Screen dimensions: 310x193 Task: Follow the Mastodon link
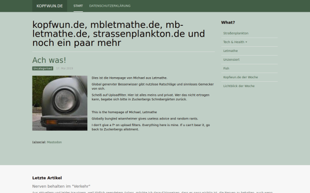click(x=54, y=142)
